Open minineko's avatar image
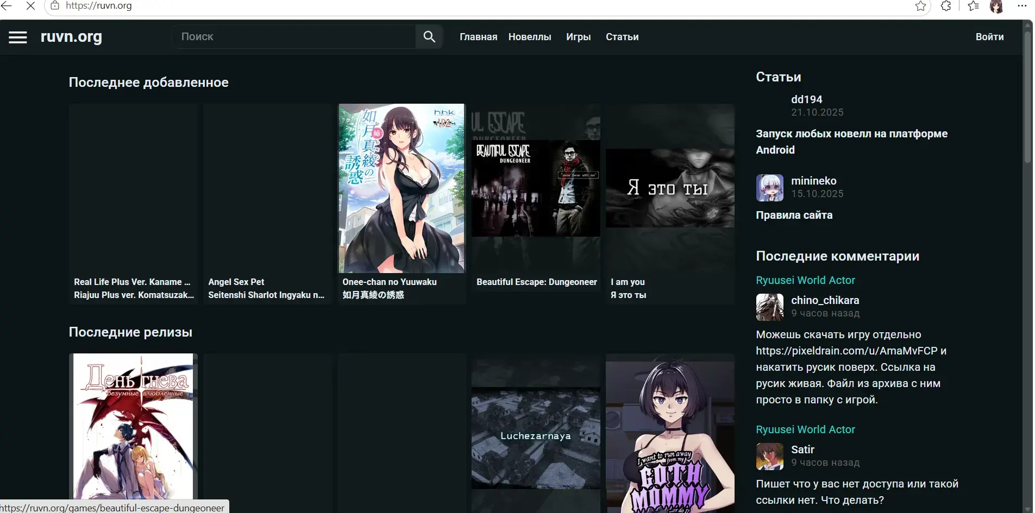 (770, 188)
